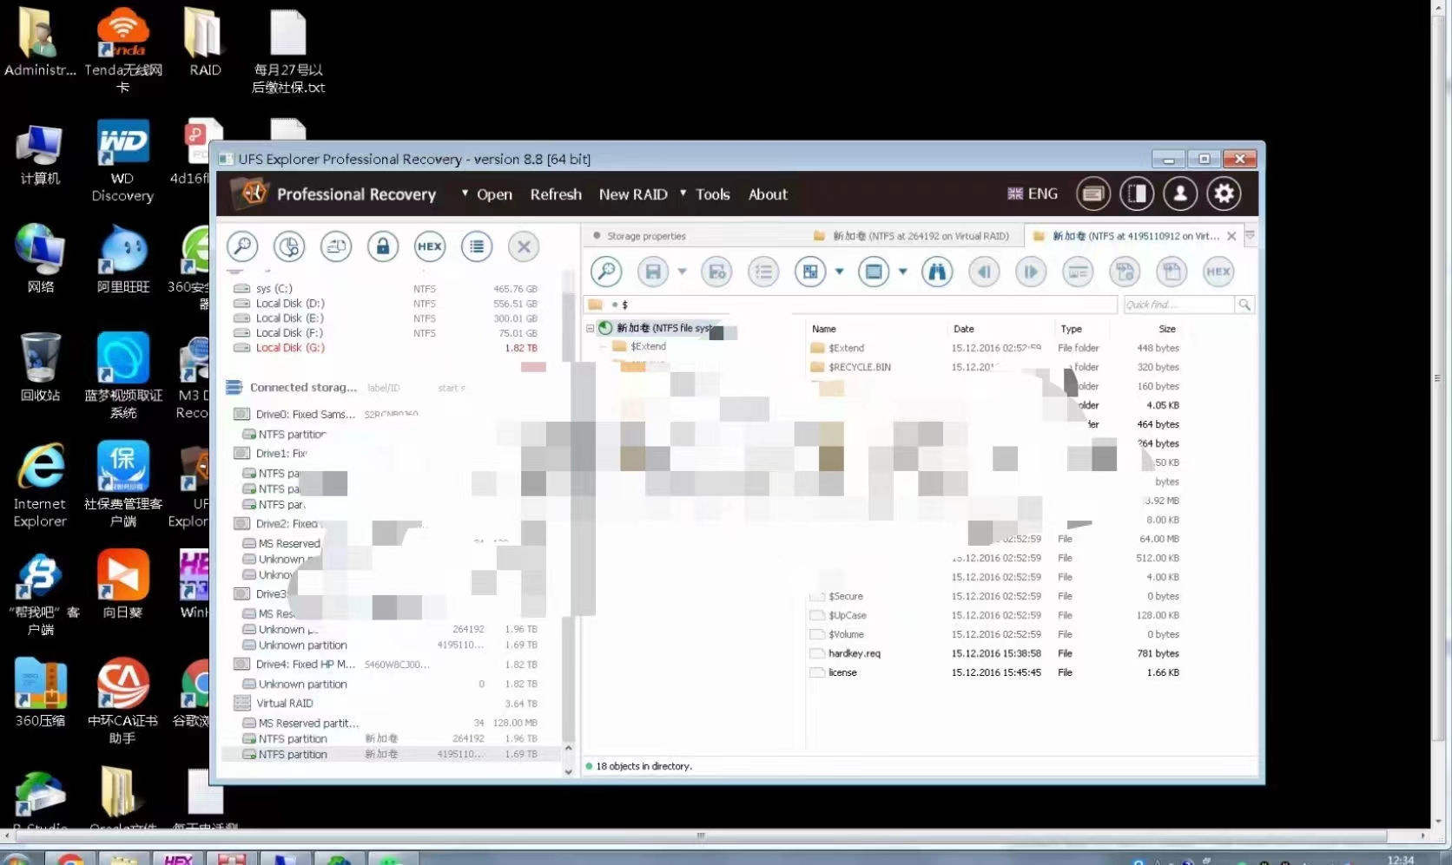Click the floppy-with-gear icon in file toolbar
Viewport: 1452px width, 865px height.
click(x=717, y=272)
